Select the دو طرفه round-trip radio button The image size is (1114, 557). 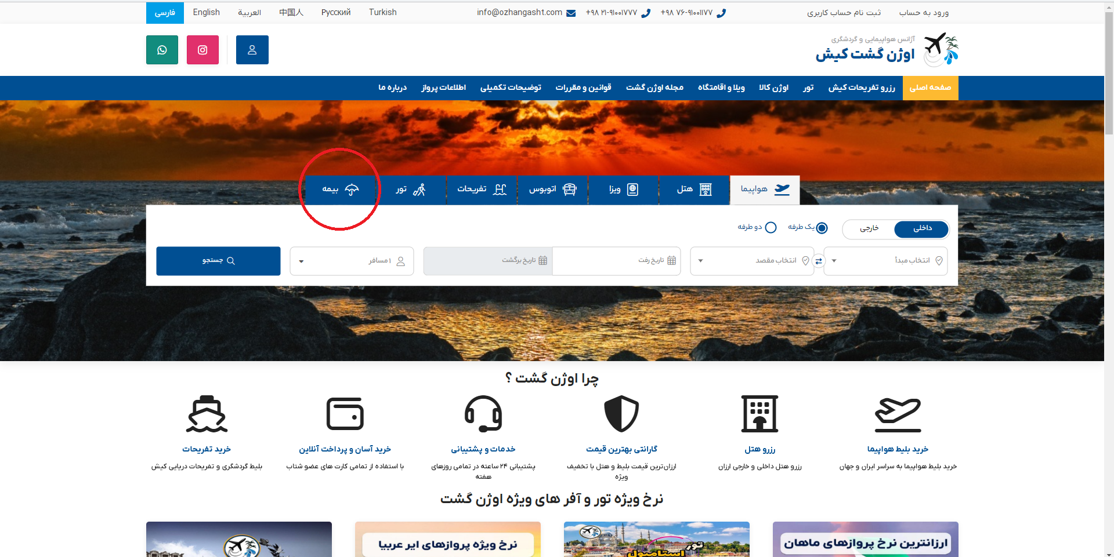pos(771,228)
